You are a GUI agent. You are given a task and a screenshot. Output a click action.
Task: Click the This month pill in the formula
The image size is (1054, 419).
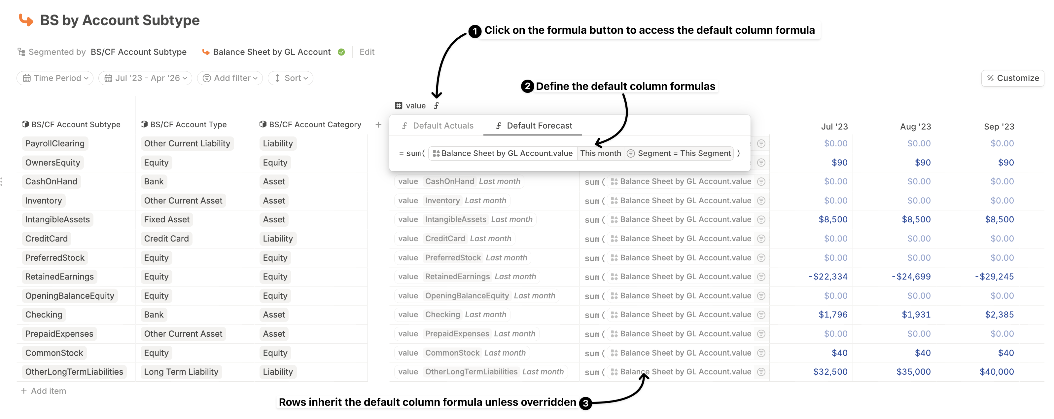tap(600, 153)
